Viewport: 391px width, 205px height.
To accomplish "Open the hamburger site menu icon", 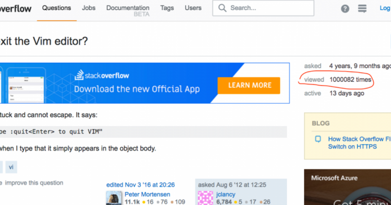I will (362, 8).
